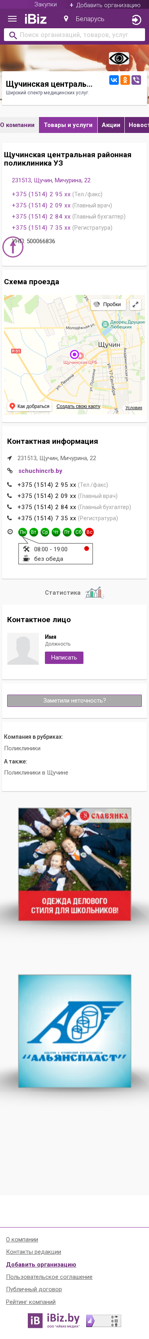Click the login arrow icon

[136, 20]
